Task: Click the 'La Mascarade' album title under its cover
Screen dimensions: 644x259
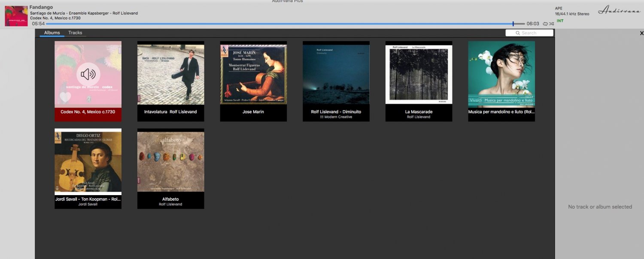Action: pyautogui.click(x=419, y=112)
